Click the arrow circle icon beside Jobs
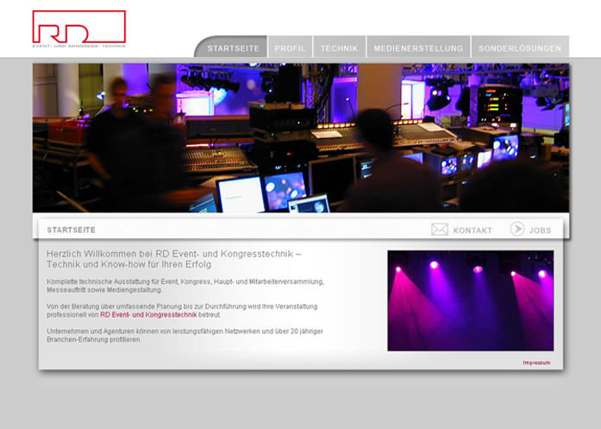 (x=517, y=229)
